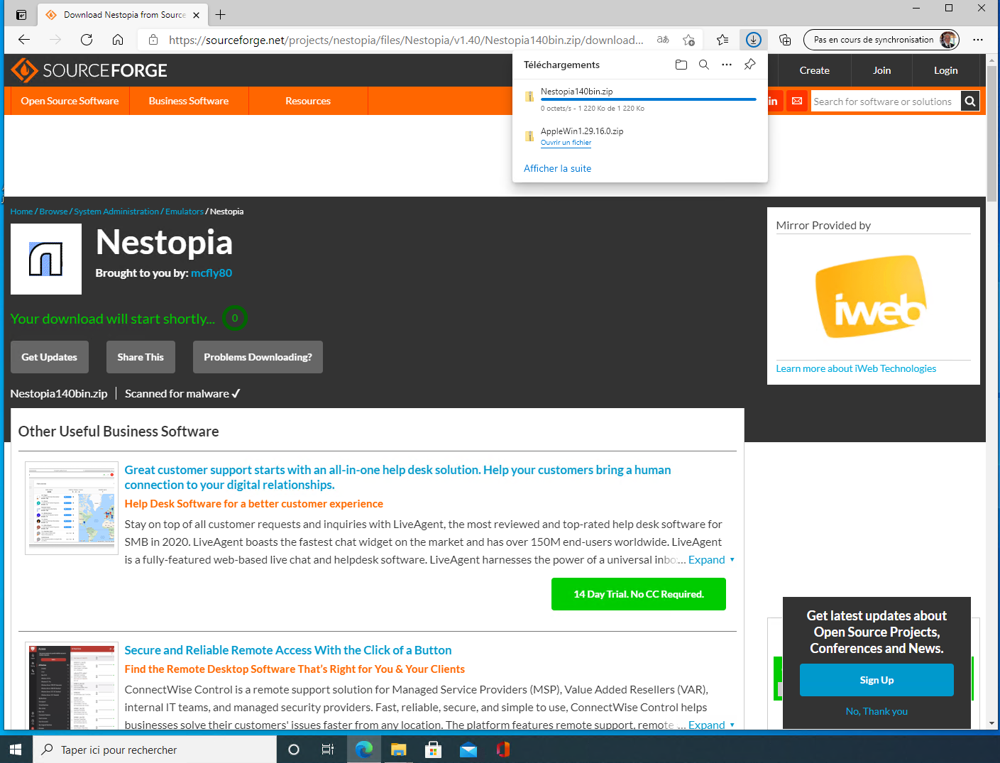Screen dimensions: 1000x763
Task: Click the Nestopia download progress bar
Action: [649, 100]
